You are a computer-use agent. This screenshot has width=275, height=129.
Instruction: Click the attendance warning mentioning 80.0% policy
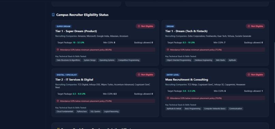pyautogui.click(x=105, y=50)
